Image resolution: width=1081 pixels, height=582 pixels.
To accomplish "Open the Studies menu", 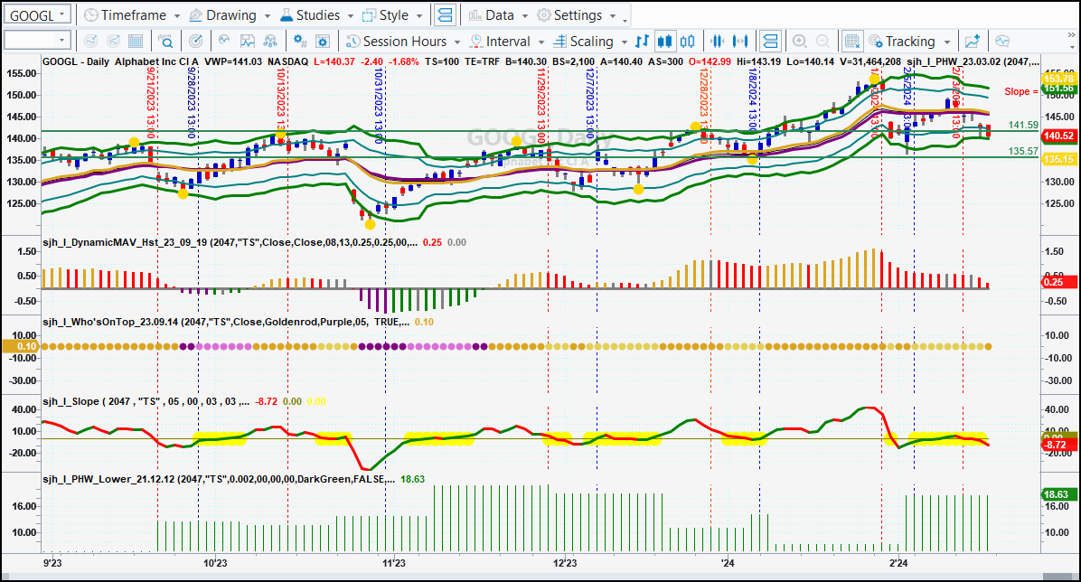I will tap(316, 14).
